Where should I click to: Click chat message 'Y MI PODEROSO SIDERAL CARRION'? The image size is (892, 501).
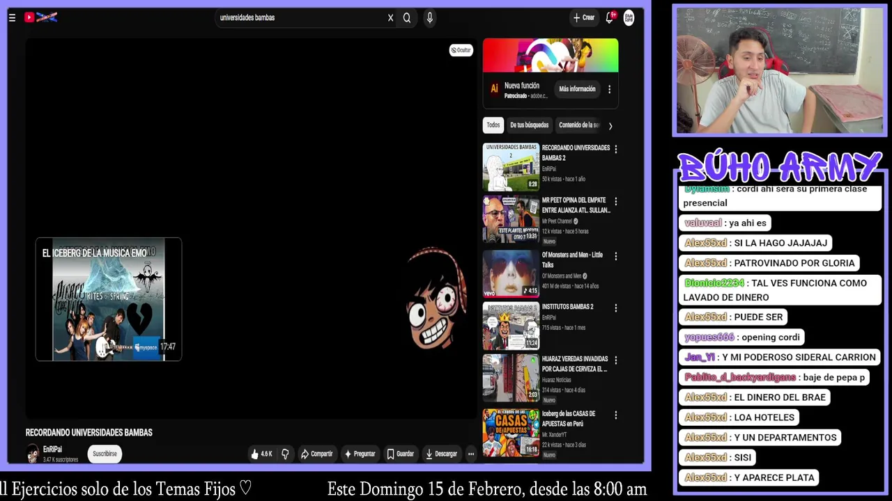pyautogui.click(x=780, y=358)
